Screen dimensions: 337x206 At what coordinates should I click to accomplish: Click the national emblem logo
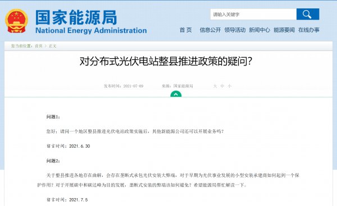tap(16, 21)
